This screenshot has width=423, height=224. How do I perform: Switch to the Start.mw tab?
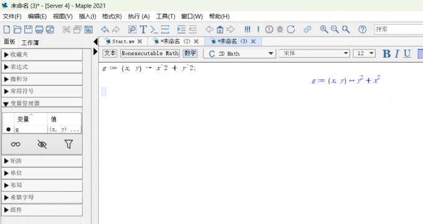click(x=123, y=42)
